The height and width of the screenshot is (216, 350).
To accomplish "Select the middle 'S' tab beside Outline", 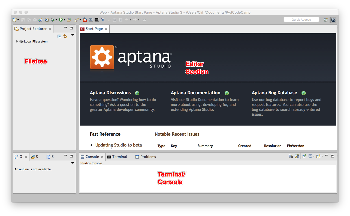I will [x=35, y=157].
